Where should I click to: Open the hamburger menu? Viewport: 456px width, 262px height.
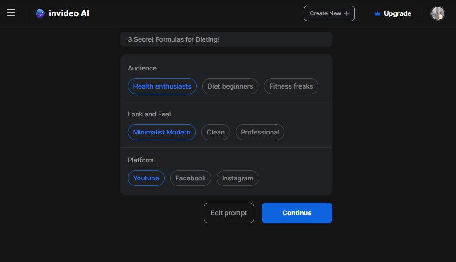[11, 13]
